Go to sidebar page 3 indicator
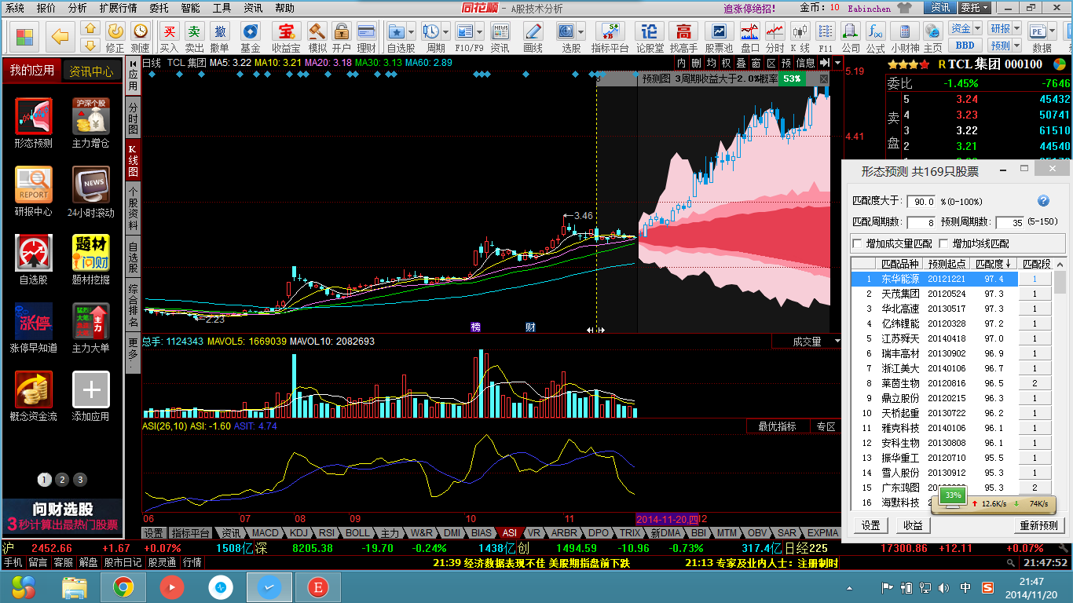The width and height of the screenshot is (1073, 603). pos(80,480)
